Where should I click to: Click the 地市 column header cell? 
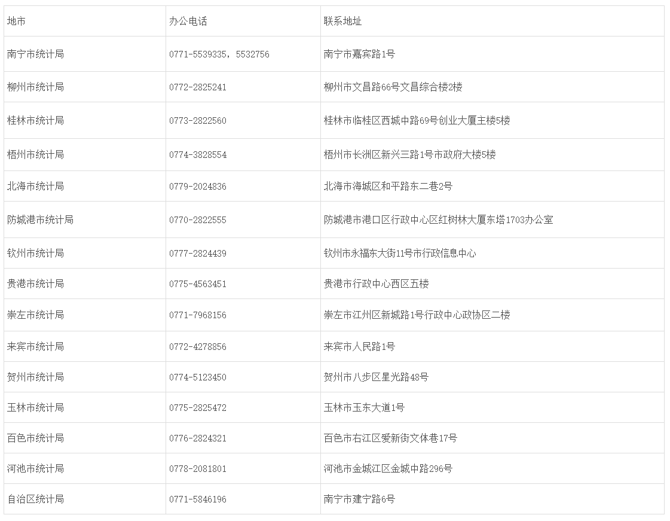(85, 21)
